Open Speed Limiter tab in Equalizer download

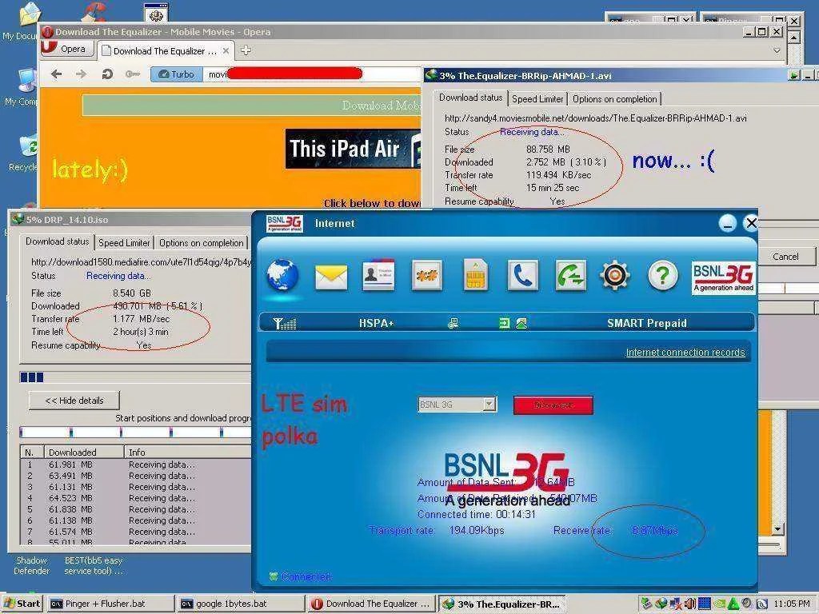pos(537,98)
